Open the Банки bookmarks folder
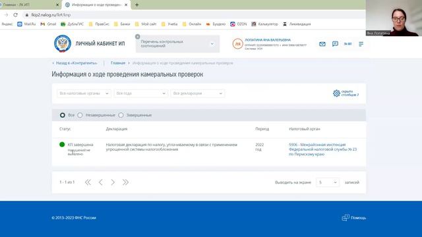422x237 pixels. [x=122, y=24]
